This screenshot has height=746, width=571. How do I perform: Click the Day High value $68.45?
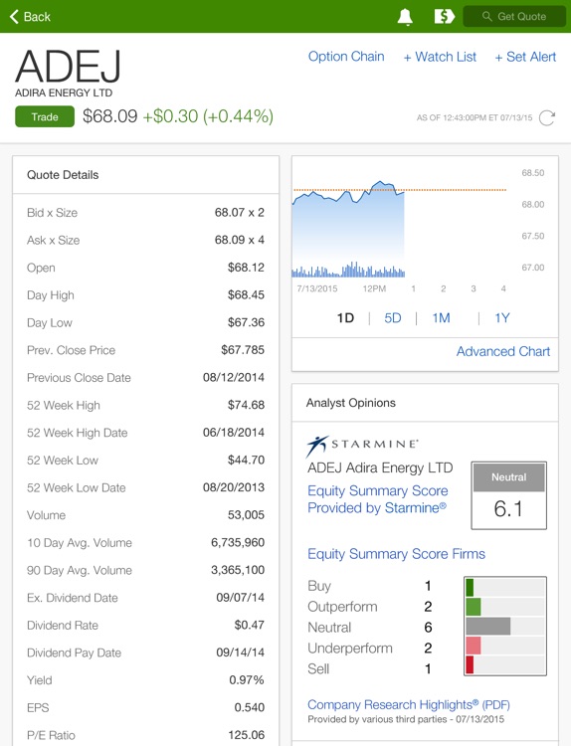point(246,295)
